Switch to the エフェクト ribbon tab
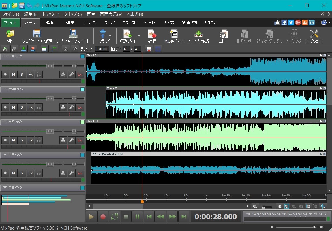 click(x=130, y=23)
